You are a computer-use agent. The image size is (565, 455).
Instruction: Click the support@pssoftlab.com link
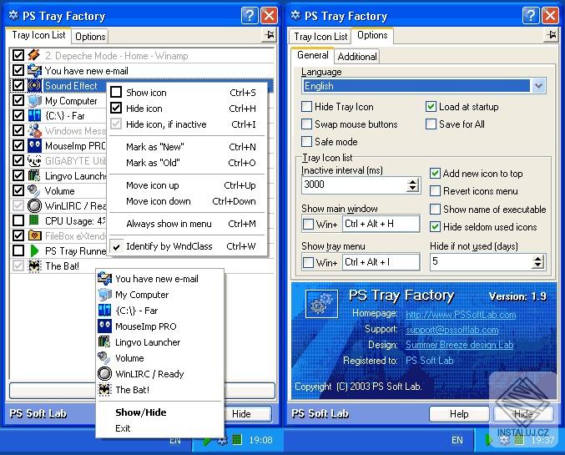point(451,330)
